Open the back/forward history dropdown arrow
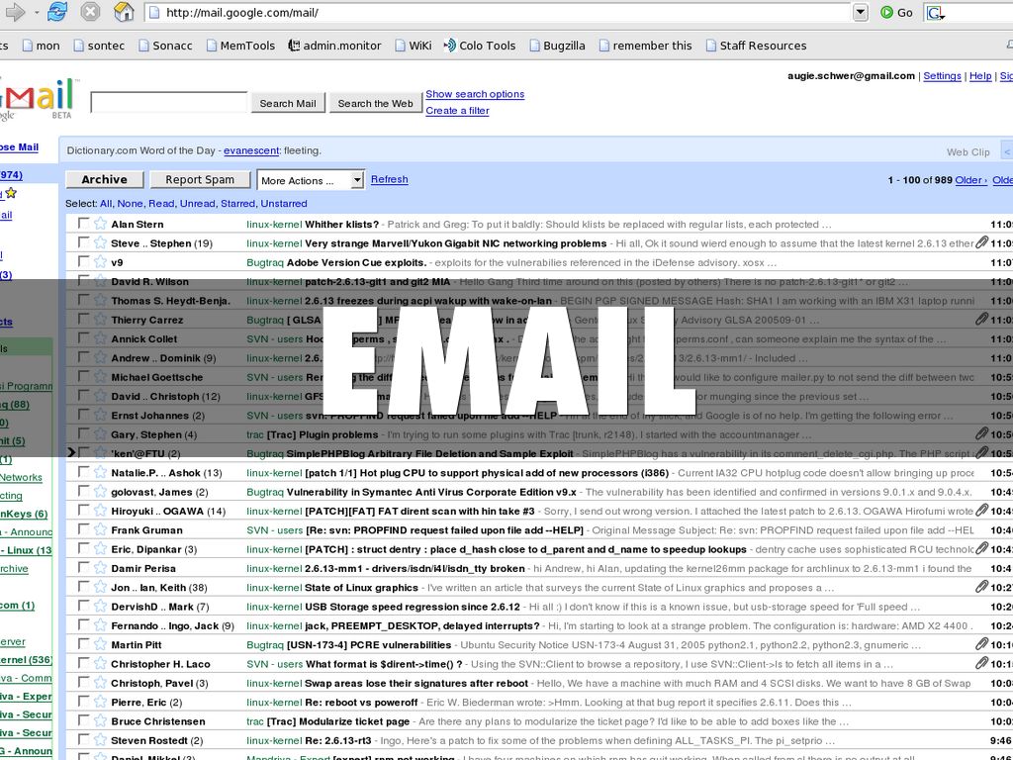Image resolution: width=1013 pixels, height=760 pixels. [x=36, y=12]
